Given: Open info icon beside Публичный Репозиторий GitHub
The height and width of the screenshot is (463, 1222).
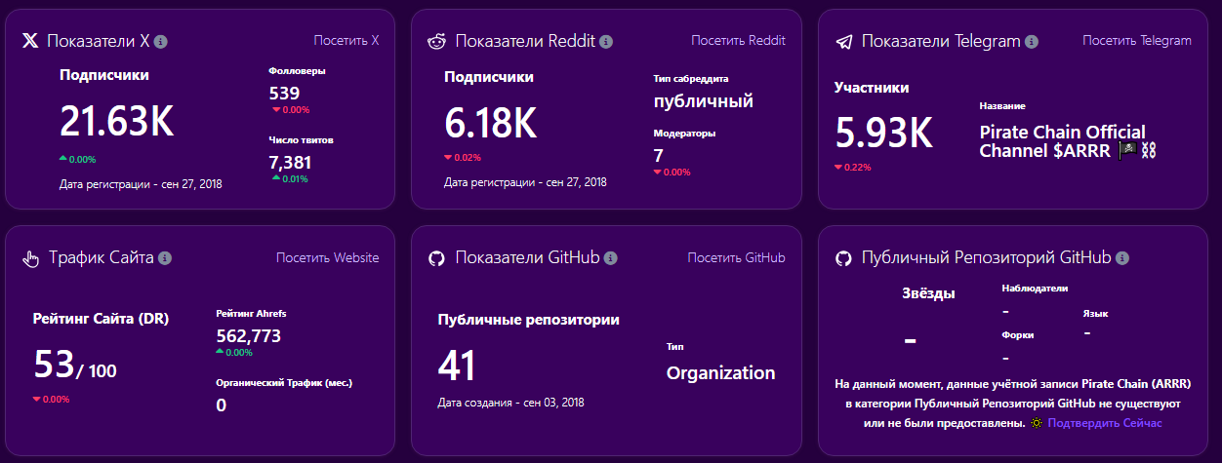Looking at the screenshot, I should pyautogui.click(x=1122, y=258).
